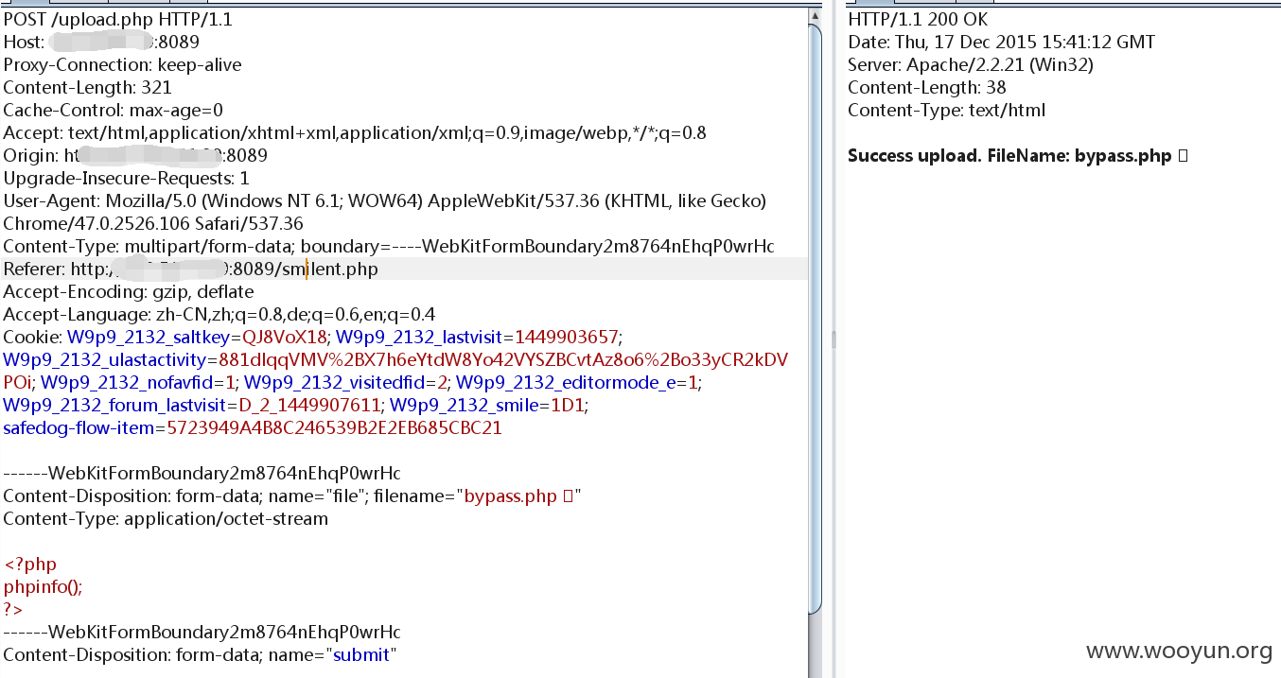Click 'Server: Apache/2.2.21 (Win32)' response header

(x=971, y=64)
